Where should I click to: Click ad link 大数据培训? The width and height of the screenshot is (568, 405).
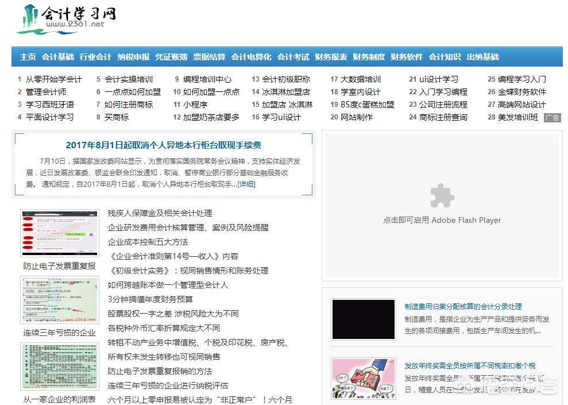coord(361,79)
